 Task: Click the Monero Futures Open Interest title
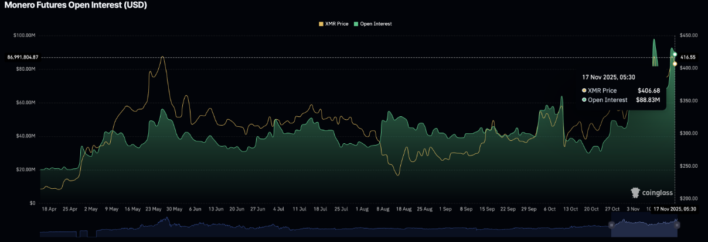click(x=76, y=5)
